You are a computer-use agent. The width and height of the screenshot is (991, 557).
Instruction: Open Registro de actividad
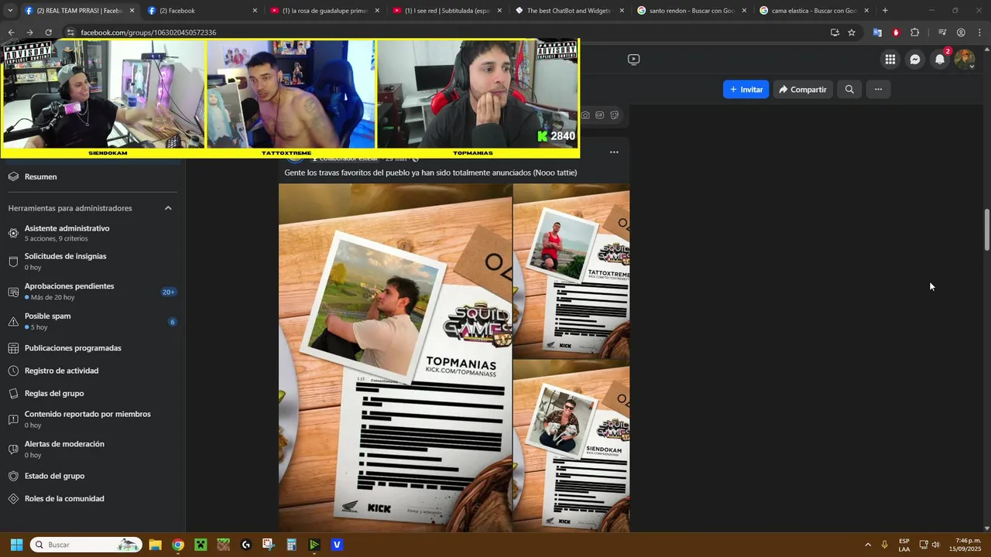click(x=91, y=371)
